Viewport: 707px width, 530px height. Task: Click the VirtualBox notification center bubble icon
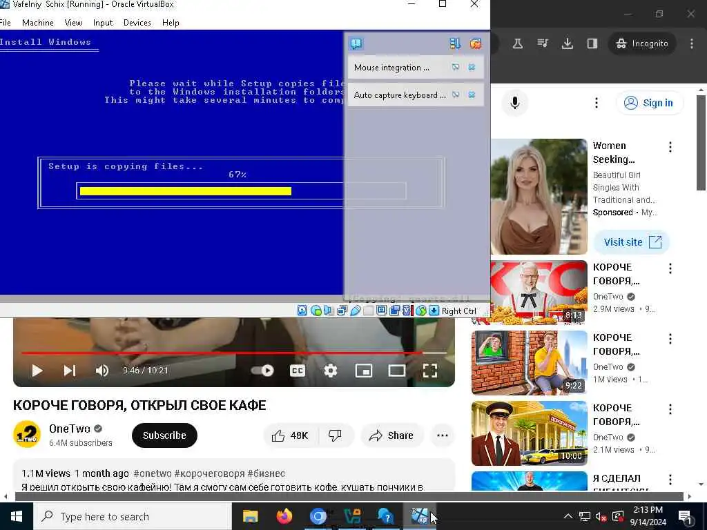pyautogui.click(x=356, y=43)
